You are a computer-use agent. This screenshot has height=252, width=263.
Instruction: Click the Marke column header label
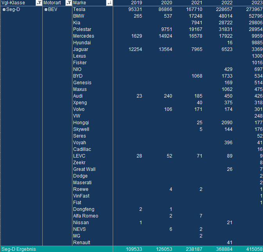tap(80, 3)
